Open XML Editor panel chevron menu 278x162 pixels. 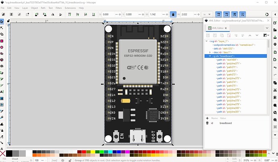pos(267,28)
